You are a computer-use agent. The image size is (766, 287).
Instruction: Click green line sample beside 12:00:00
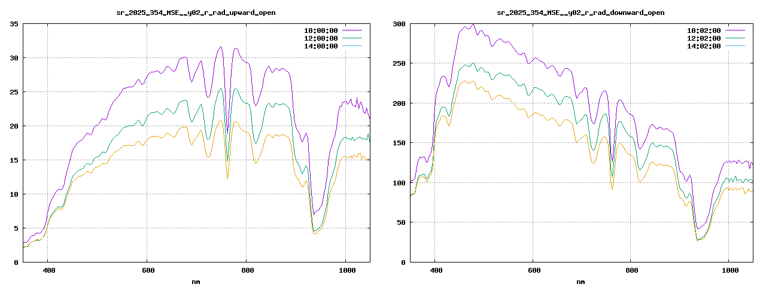[352, 38]
